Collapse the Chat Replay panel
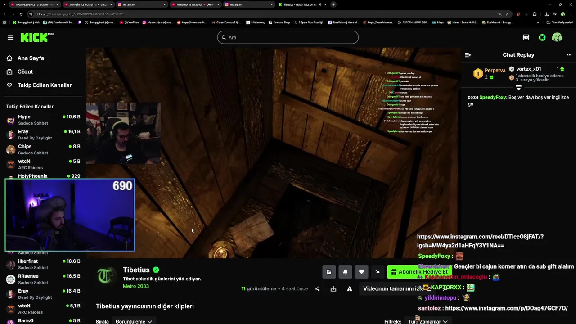Image resolution: width=576 pixels, height=324 pixels. (x=468, y=55)
